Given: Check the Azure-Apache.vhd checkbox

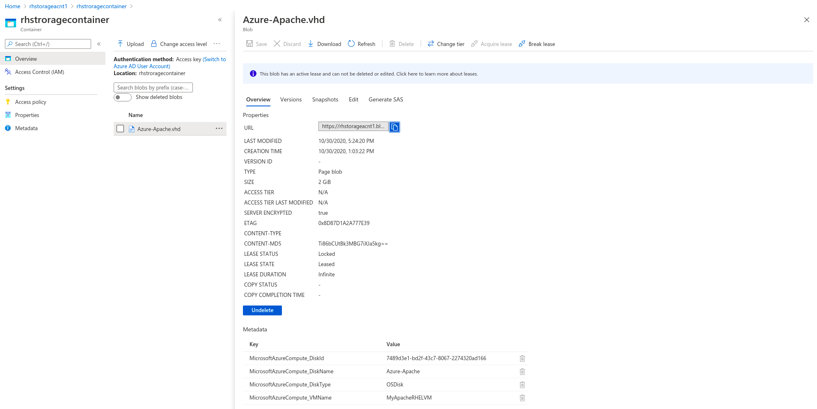Looking at the screenshot, I should click(x=120, y=129).
